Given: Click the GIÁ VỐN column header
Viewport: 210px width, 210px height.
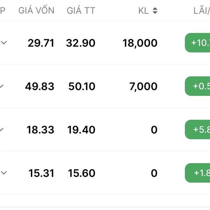Looking at the screenshot, I should click(x=36, y=10).
